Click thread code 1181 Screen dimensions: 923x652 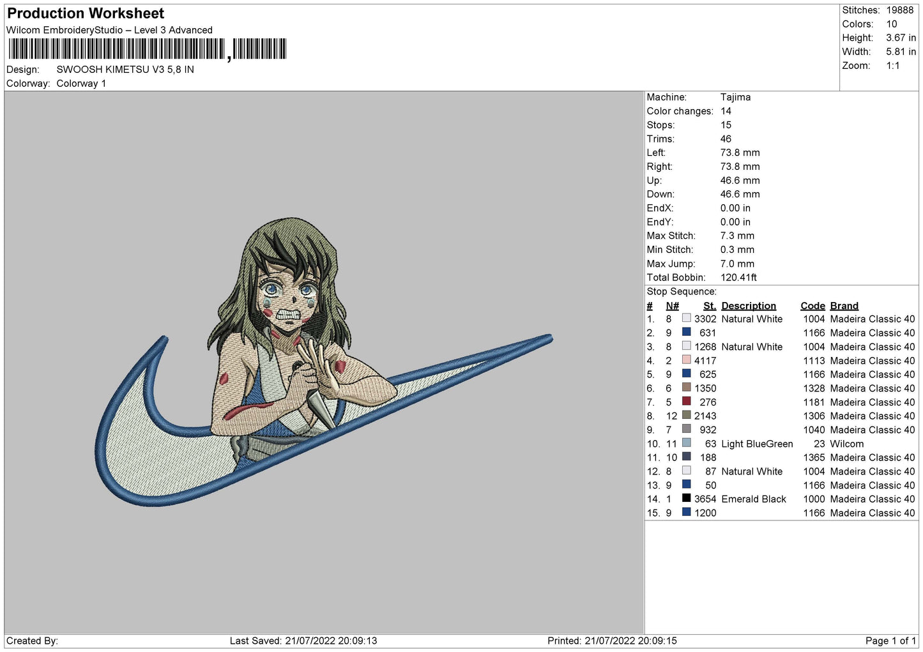814,402
